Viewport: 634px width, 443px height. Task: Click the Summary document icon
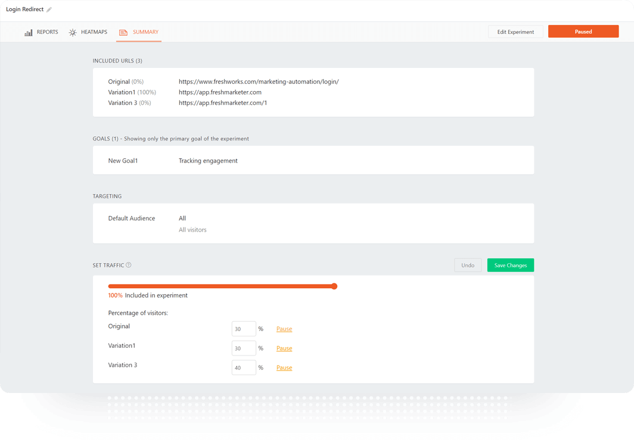coord(123,33)
